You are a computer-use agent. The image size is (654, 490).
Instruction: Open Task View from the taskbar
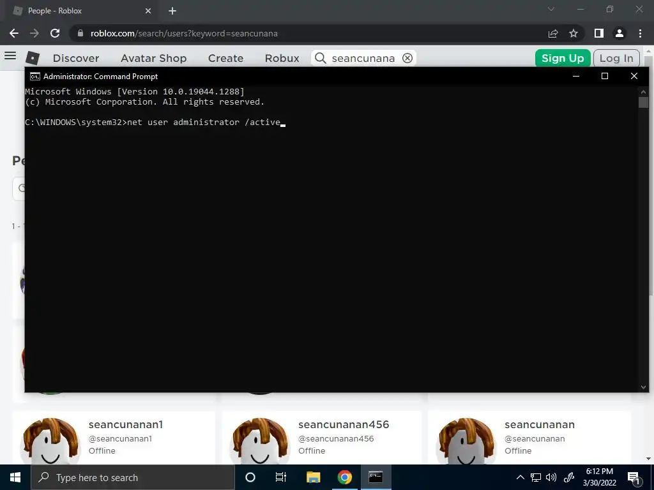click(x=281, y=477)
